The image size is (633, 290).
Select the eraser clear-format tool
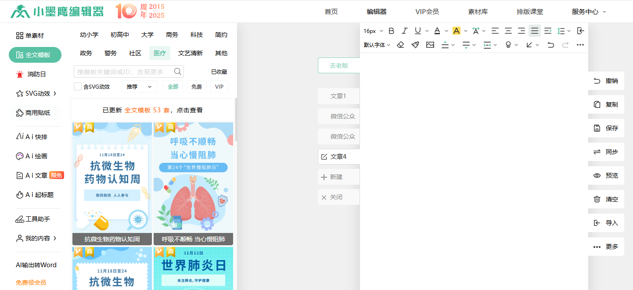[400, 45]
